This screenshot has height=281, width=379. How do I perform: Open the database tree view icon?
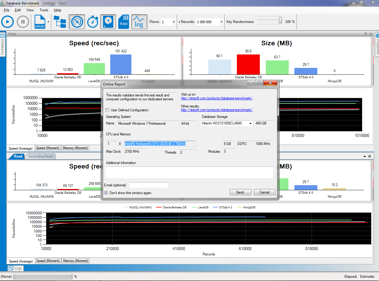60,22
